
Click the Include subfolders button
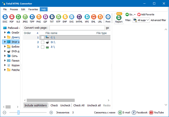coord(35,105)
